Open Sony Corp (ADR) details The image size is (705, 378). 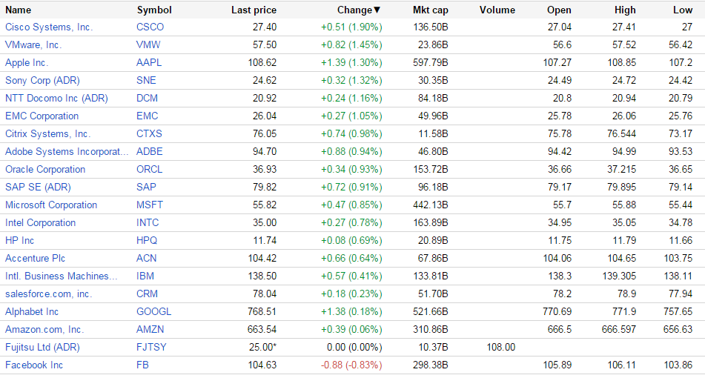tap(42, 80)
